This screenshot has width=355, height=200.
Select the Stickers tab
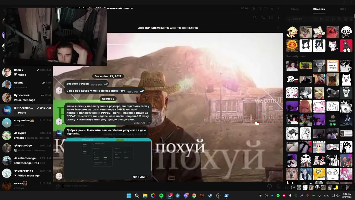[319, 9]
